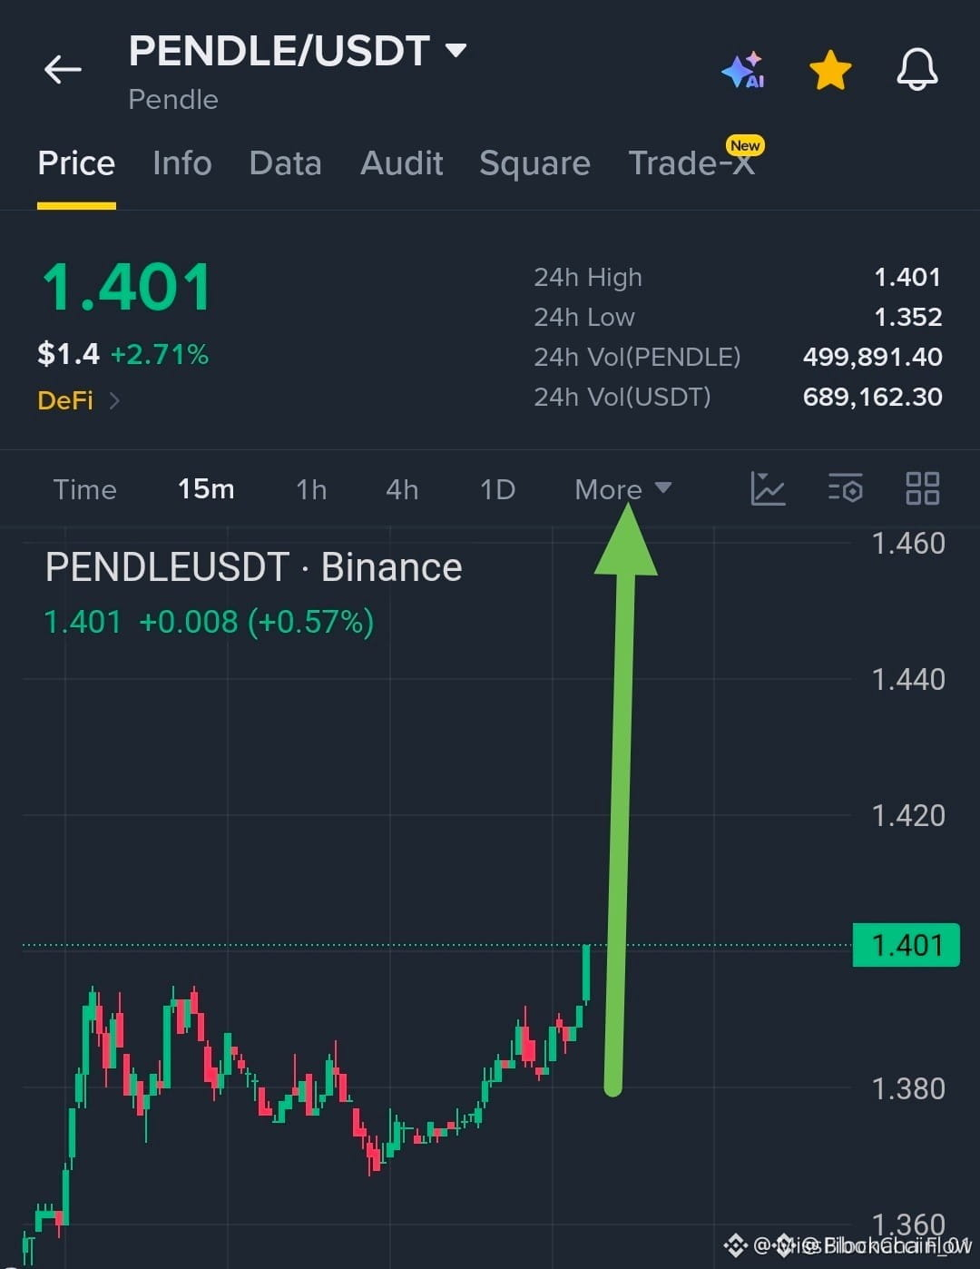The height and width of the screenshot is (1269, 980).
Task: Open the AI sparkle assistant icon
Action: [743, 70]
